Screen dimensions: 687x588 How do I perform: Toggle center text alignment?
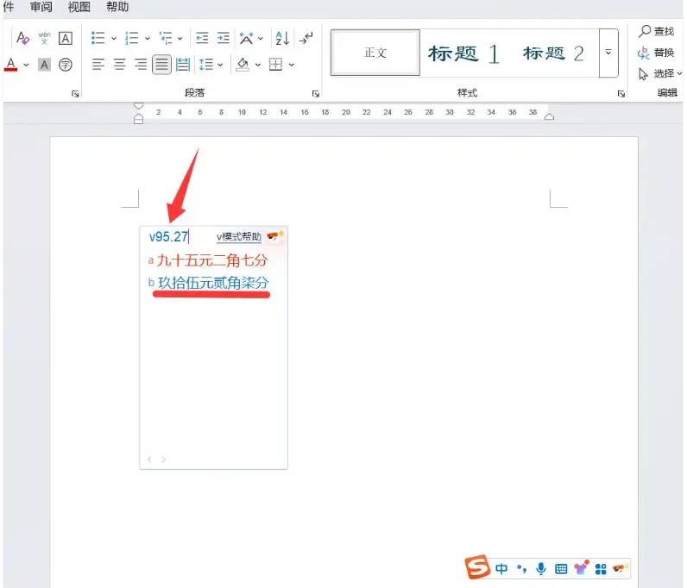[119, 65]
